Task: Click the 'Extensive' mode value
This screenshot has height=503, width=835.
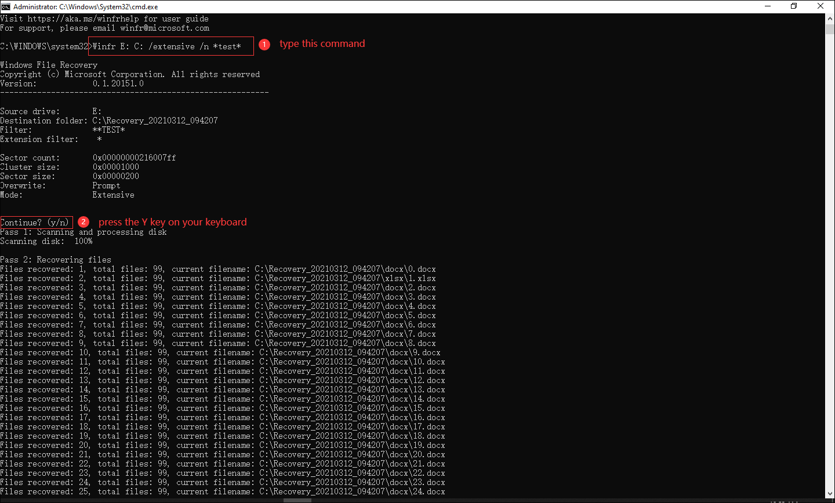Action: pos(114,195)
